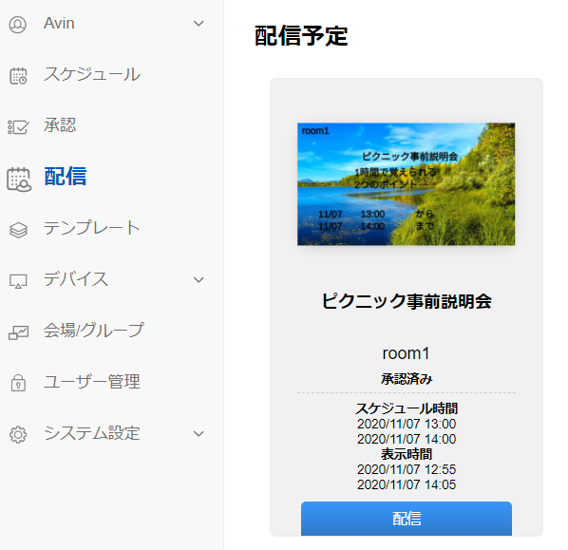Expand the Avin account dropdown chevron
This screenshot has height=550, width=568.
[x=199, y=24]
